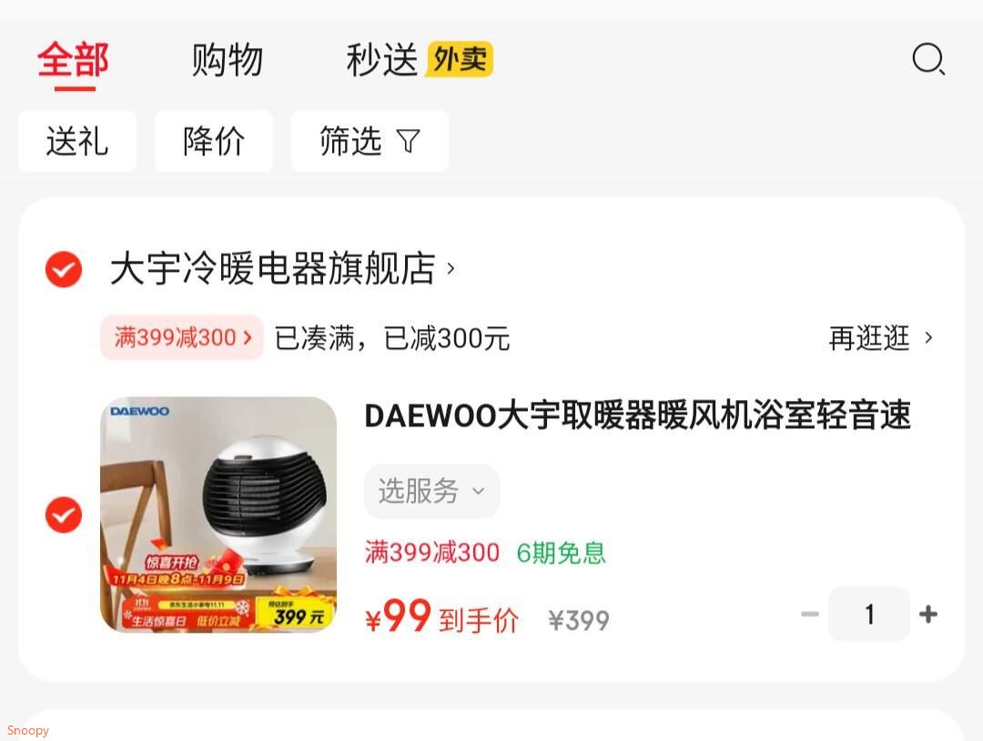Tap the funnel filter icon beside 筛选
This screenshot has width=983, height=741.
tap(409, 141)
